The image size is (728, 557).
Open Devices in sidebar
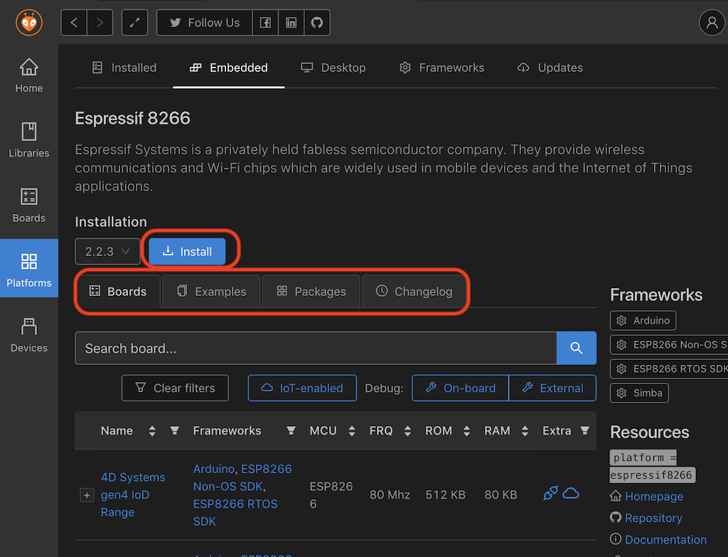[28, 335]
